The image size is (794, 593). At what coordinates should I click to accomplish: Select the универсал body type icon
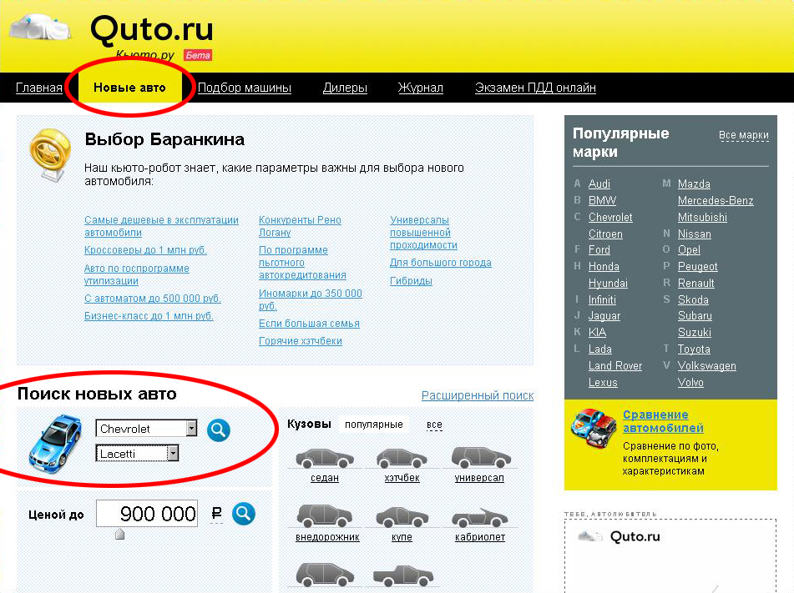point(481,456)
